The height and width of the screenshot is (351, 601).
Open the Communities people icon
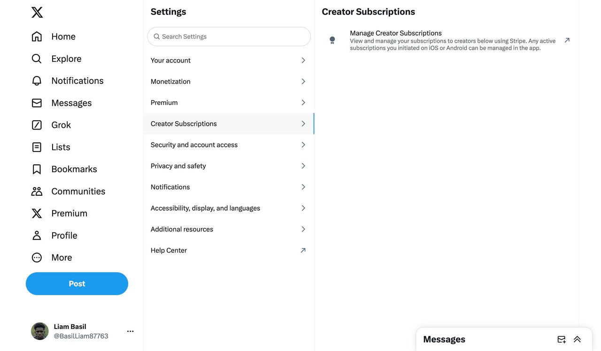click(37, 191)
